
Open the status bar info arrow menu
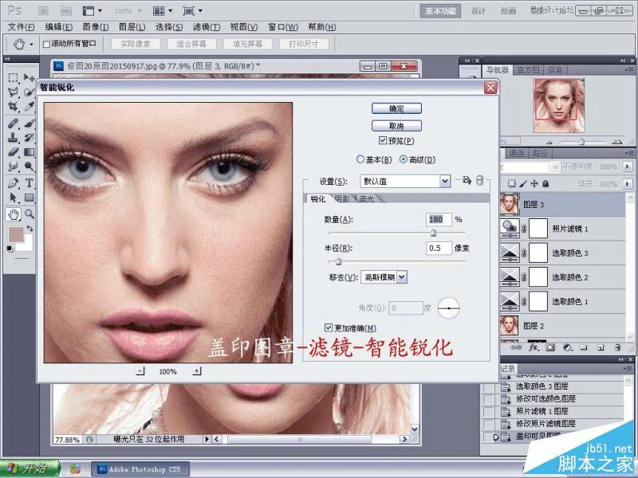(x=207, y=439)
